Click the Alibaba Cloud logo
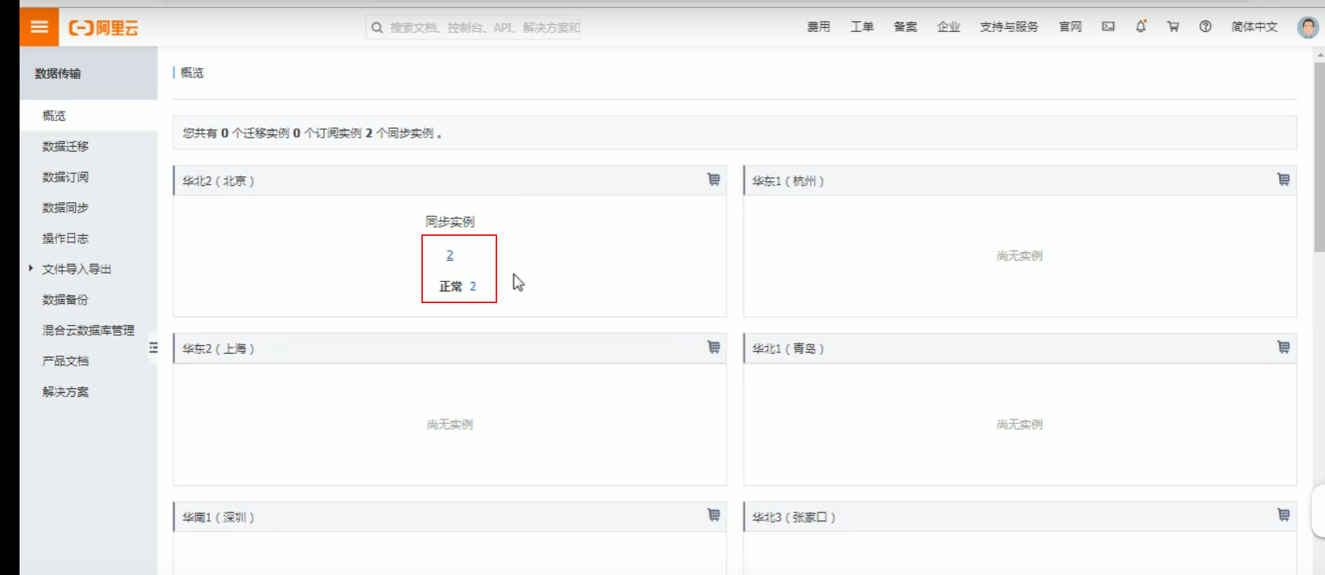Image resolution: width=1325 pixels, height=575 pixels. (x=104, y=28)
